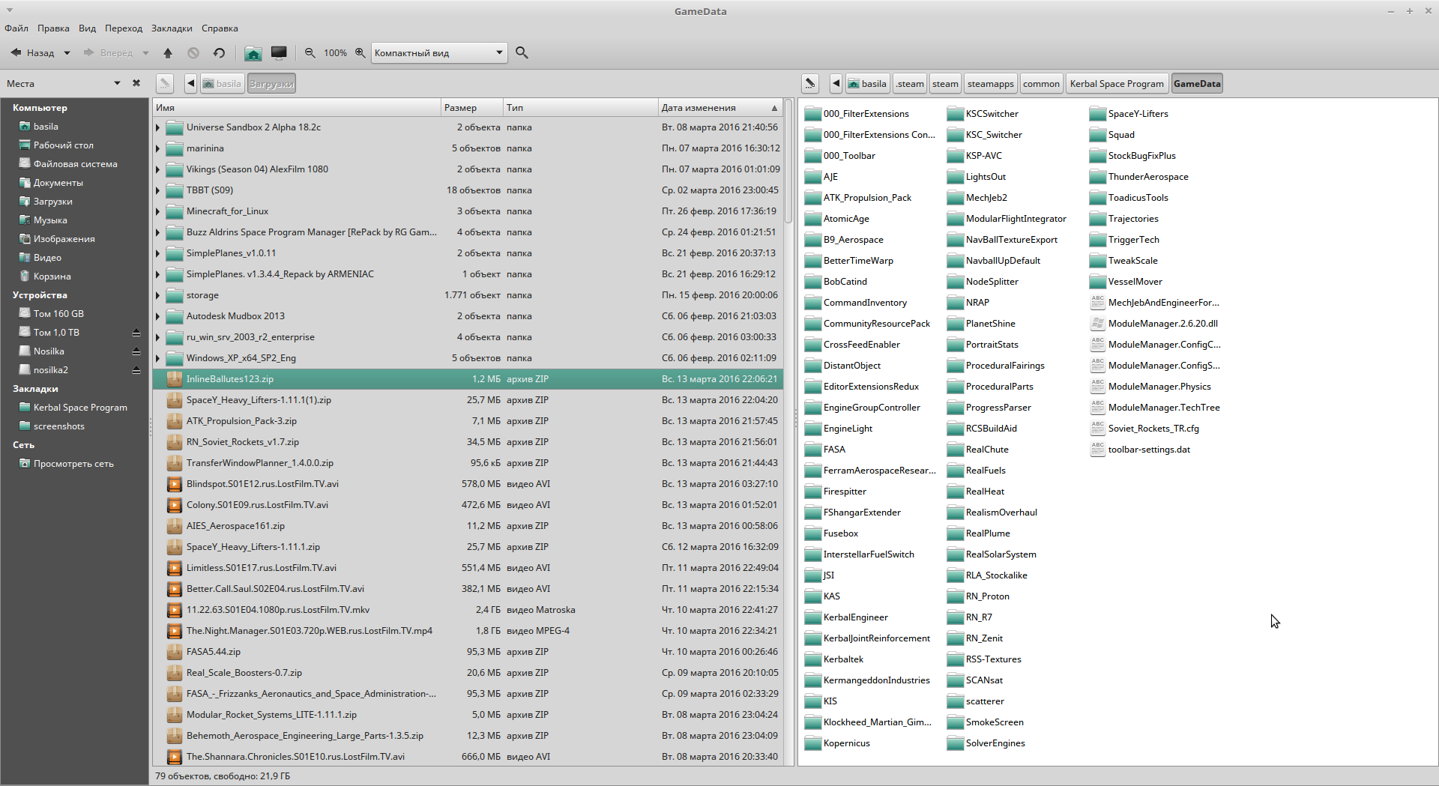
Task: Open the Закладки menu
Action: pos(172,28)
